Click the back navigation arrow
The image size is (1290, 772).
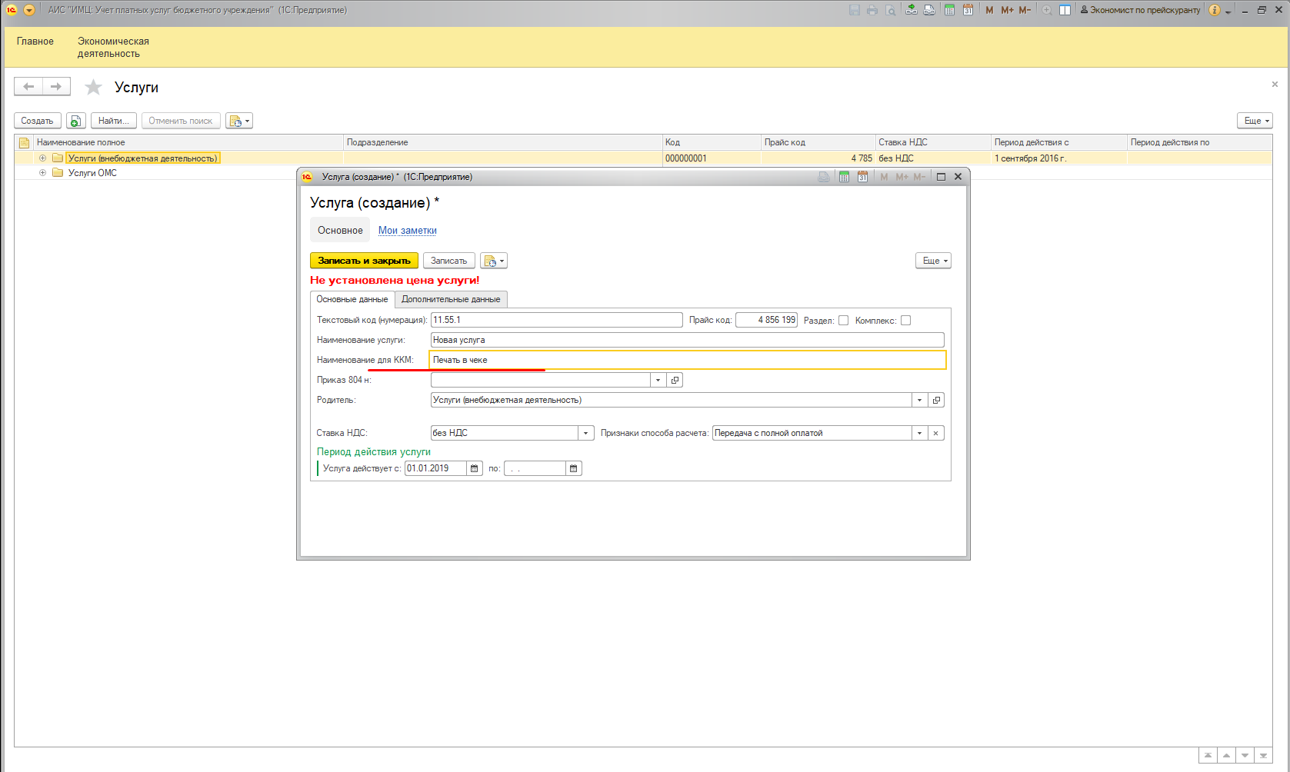click(x=28, y=87)
